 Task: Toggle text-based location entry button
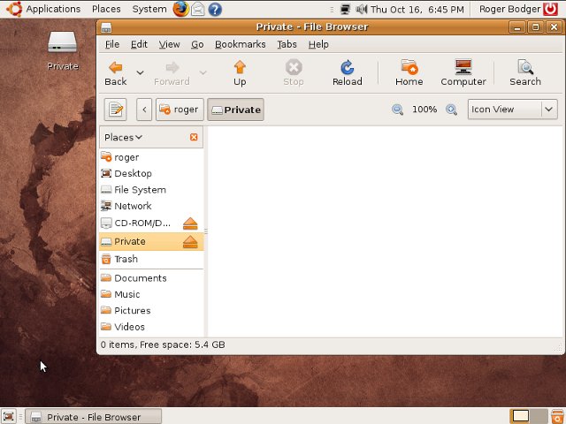click(116, 110)
